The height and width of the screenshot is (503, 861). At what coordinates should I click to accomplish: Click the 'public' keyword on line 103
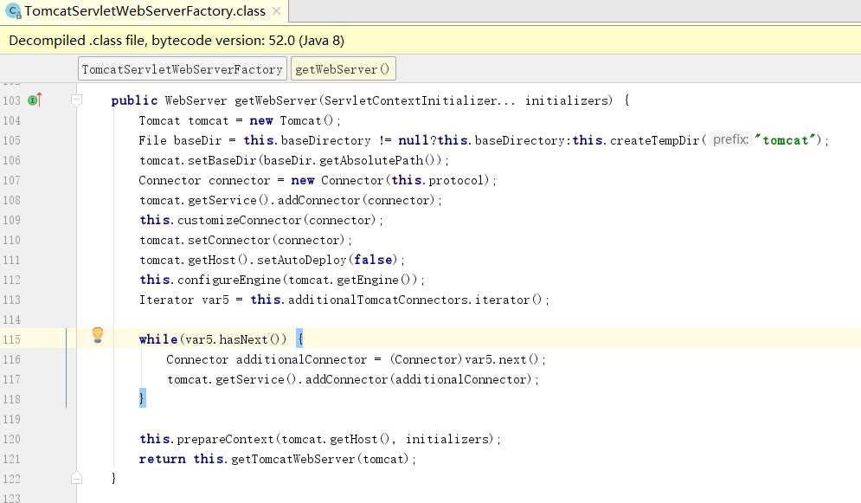tap(134, 100)
